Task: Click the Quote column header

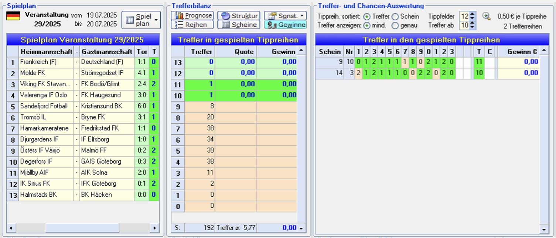Action: click(236, 51)
